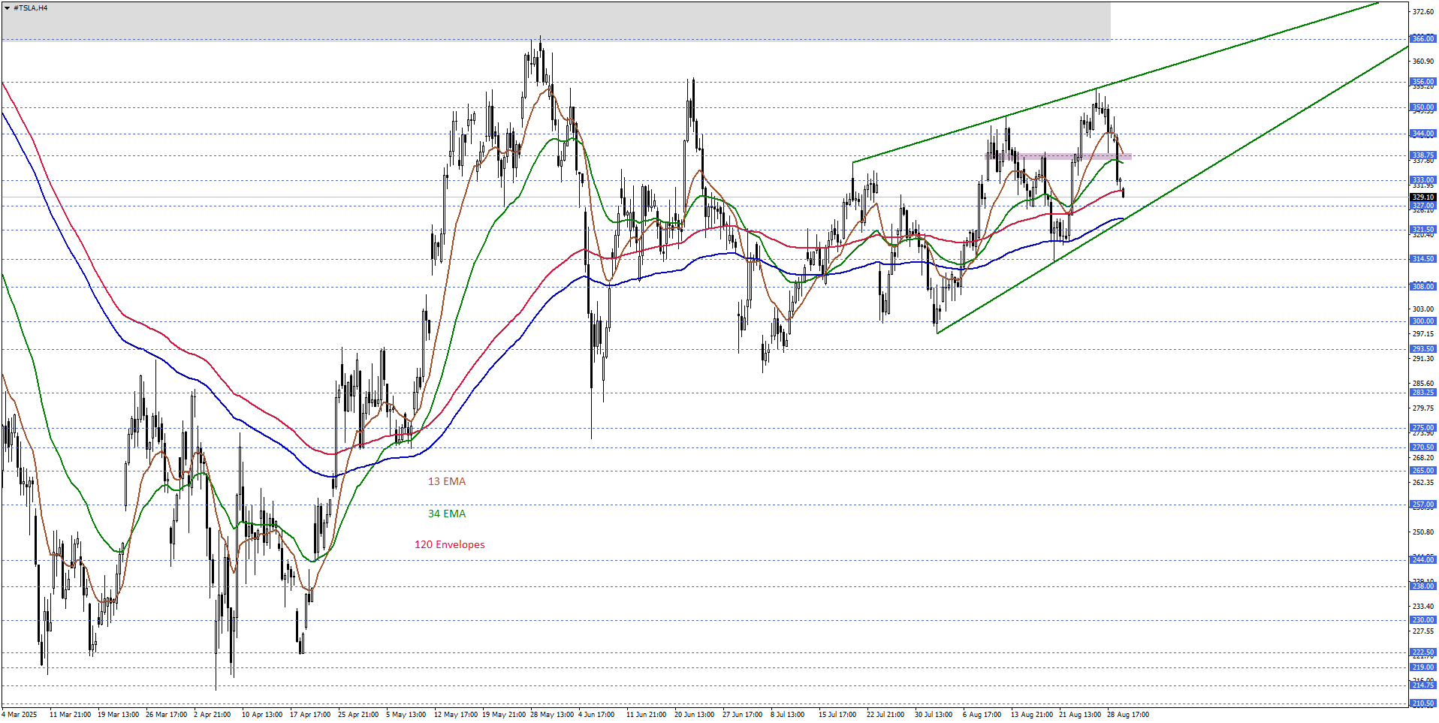Click the 275.00 price level label
The height and width of the screenshot is (723, 1439).
coord(1422,428)
